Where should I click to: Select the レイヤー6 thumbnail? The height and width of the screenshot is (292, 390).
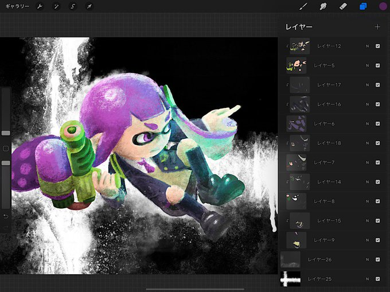[x=297, y=123]
